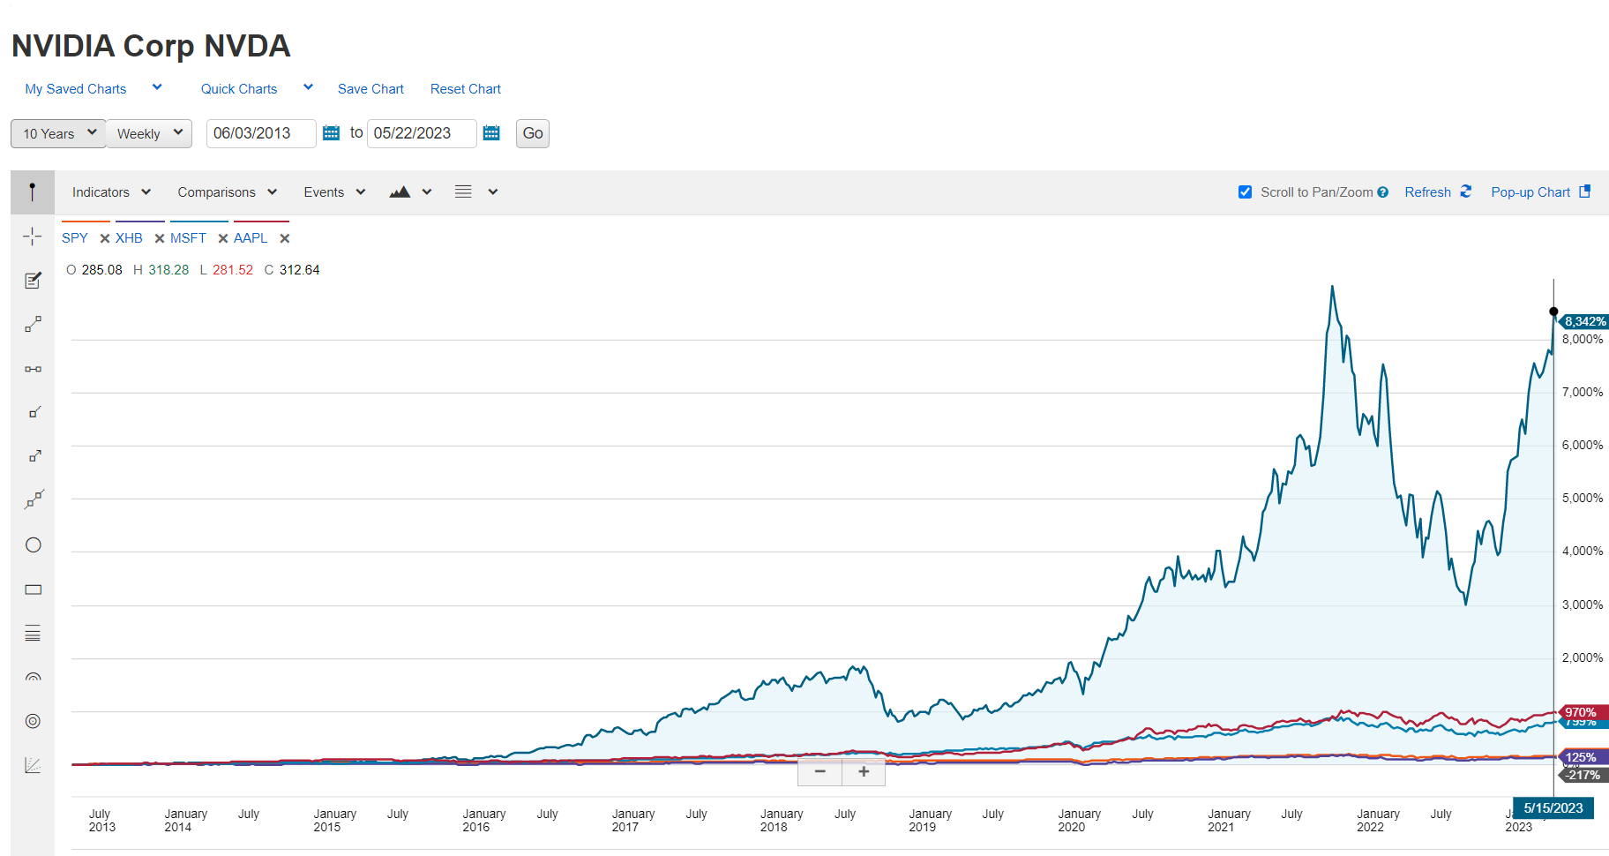Expand the My Saved Charts dropdown arrow
This screenshot has width=1609, height=856.
pyautogui.click(x=157, y=87)
